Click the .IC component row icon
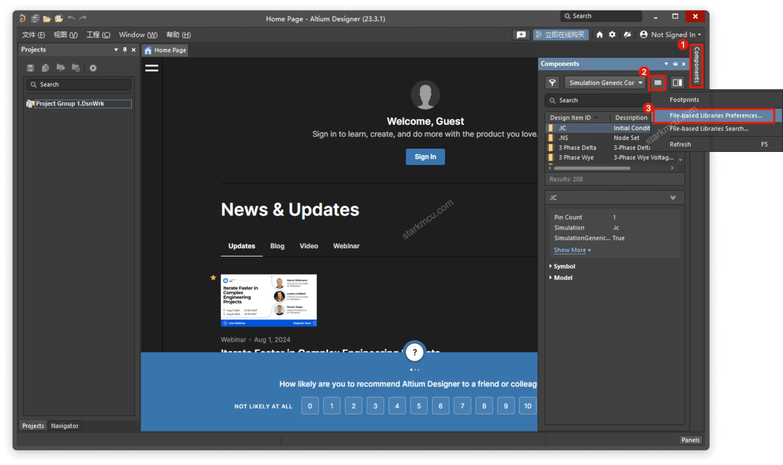The width and height of the screenshot is (783, 465). point(551,128)
